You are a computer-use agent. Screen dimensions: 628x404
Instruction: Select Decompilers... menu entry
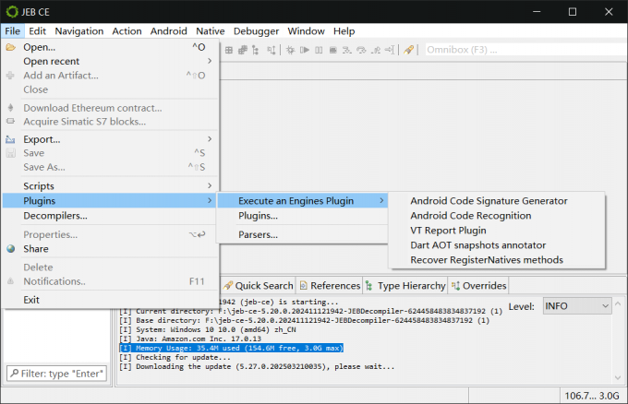coord(110,216)
